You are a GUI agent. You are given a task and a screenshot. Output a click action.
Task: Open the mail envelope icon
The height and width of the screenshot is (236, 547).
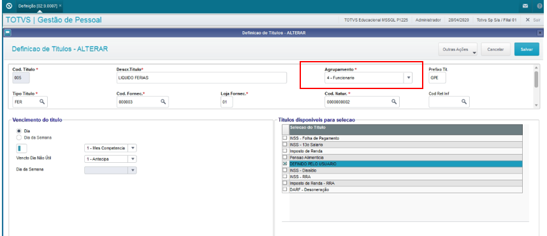[x=525, y=6]
